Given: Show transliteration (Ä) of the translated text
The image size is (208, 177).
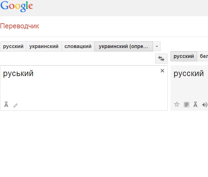Looking at the screenshot, I should 196,104.
